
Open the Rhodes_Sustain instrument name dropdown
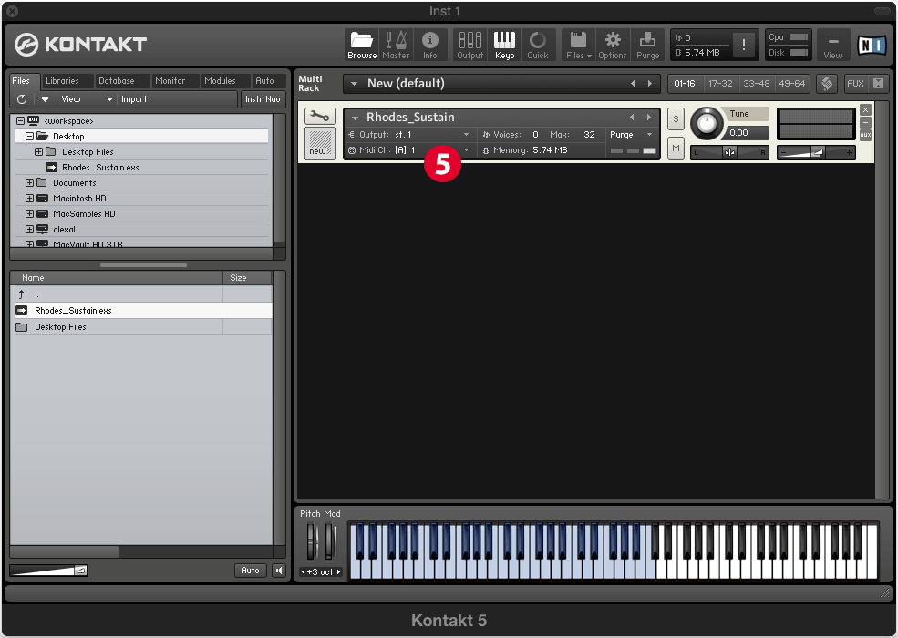tap(355, 118)
